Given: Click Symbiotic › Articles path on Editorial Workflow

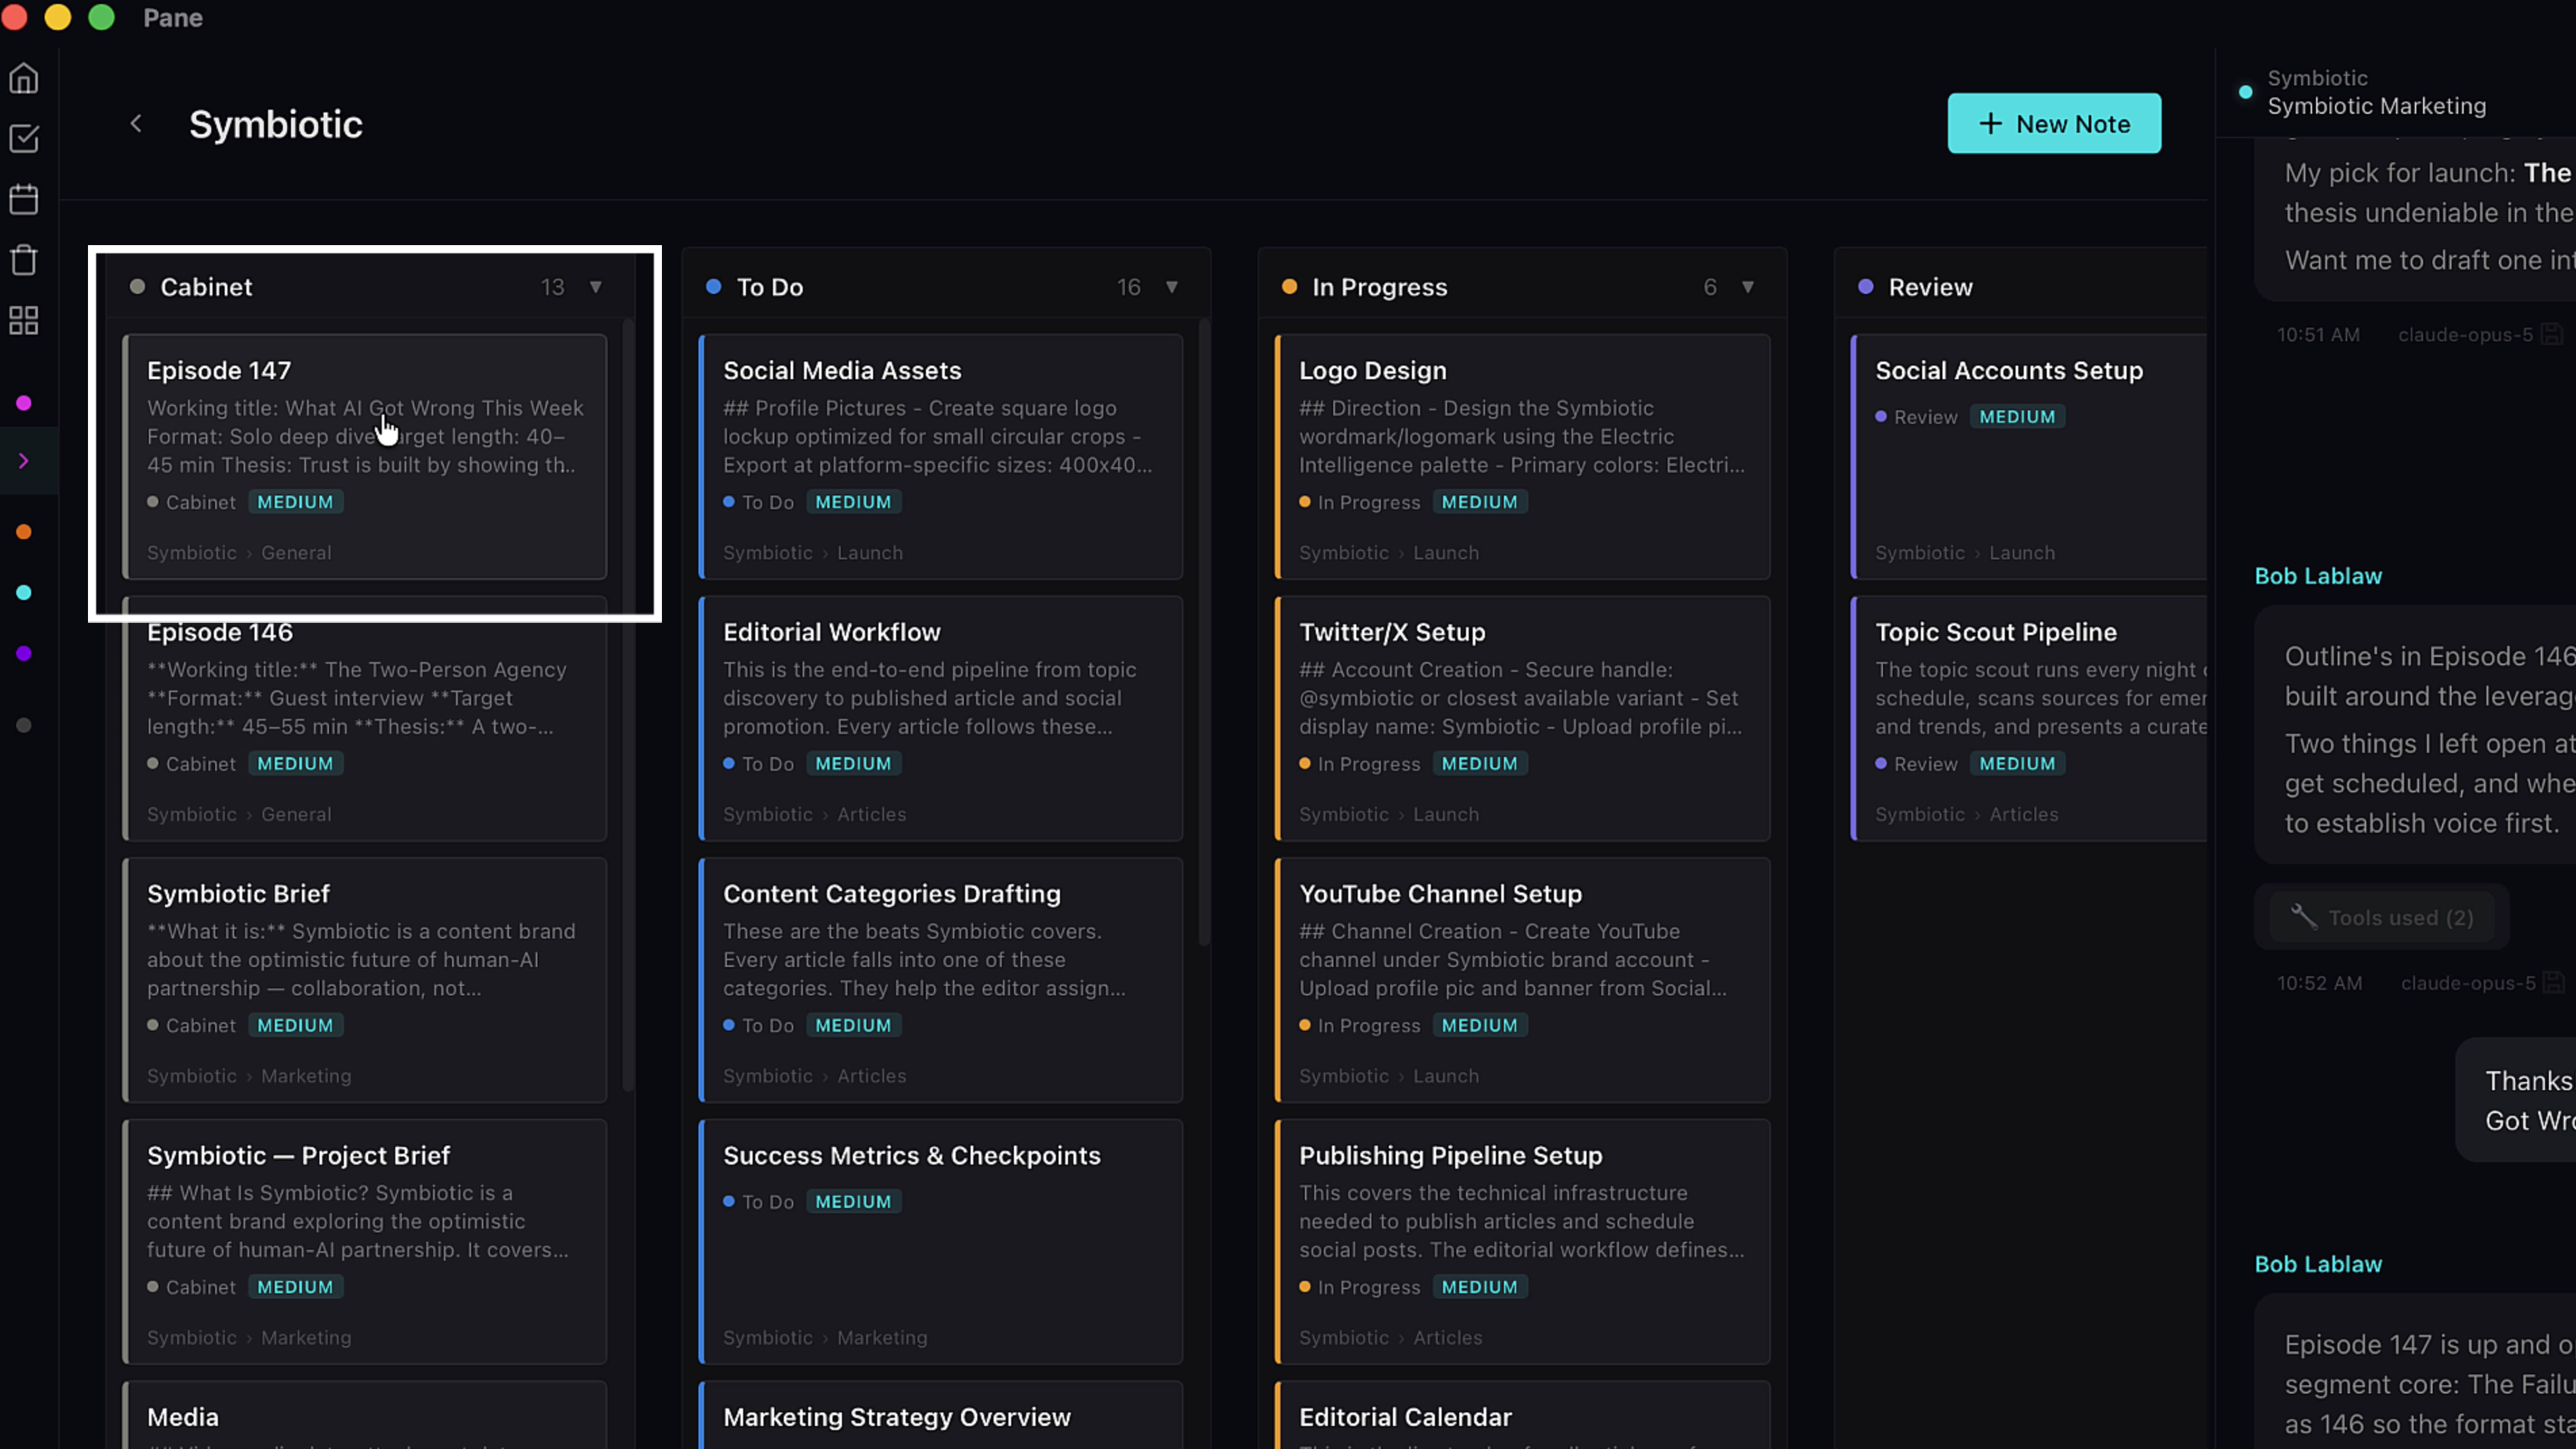Looking at the screenshot, I should click(x=814, y=815).
